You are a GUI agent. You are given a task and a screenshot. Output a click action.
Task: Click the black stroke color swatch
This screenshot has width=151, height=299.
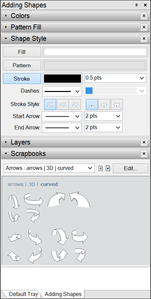pyautogui.click(x=62, y=79)
